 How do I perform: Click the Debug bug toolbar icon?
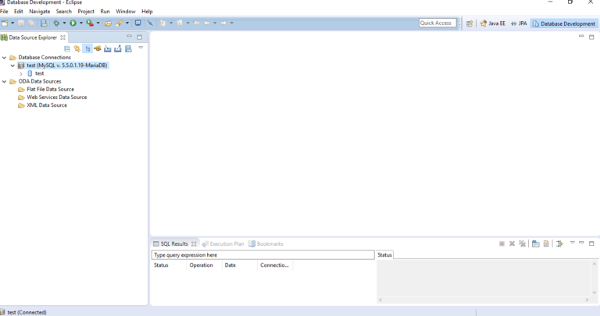tap(56, 23)
